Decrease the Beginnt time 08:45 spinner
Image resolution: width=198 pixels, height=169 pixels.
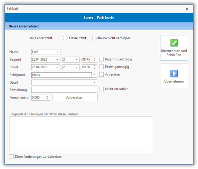[94, 61]
